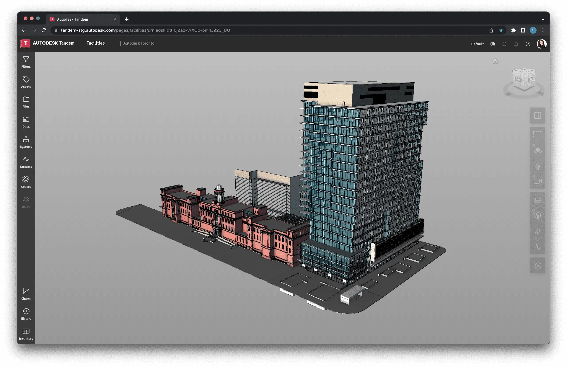Open the Files panel

pos(26,102)
